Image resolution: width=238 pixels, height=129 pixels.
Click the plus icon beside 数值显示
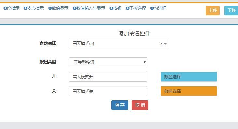(x=50, y=8)
